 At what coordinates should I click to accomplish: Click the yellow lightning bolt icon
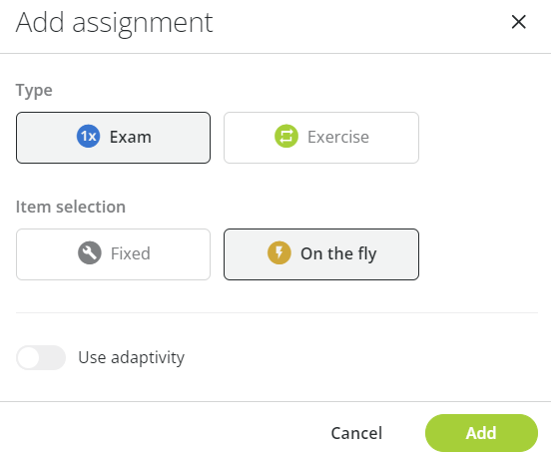[279, 253]
